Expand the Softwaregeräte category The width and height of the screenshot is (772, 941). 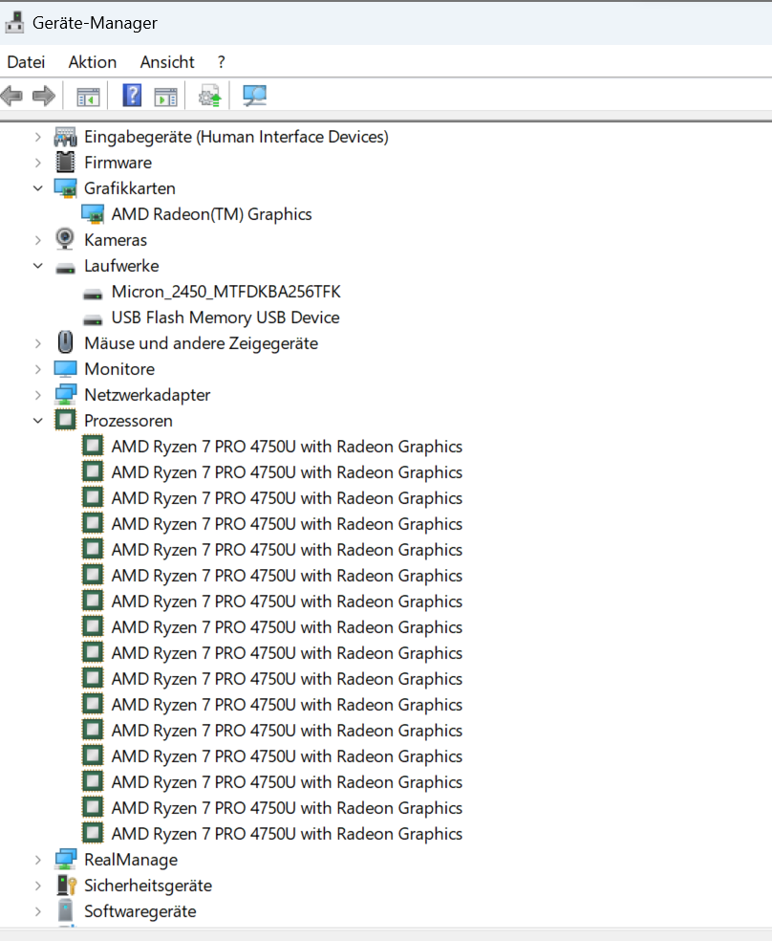pos(38,911)
